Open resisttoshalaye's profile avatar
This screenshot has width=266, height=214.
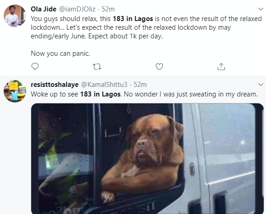point(15,91)
